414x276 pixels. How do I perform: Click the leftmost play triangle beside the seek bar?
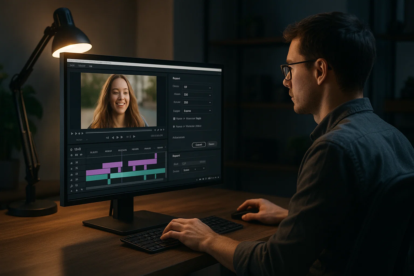tap(72, 133)
